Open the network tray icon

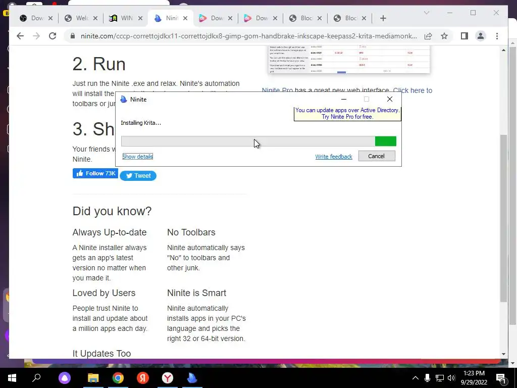tap(440, 378)
